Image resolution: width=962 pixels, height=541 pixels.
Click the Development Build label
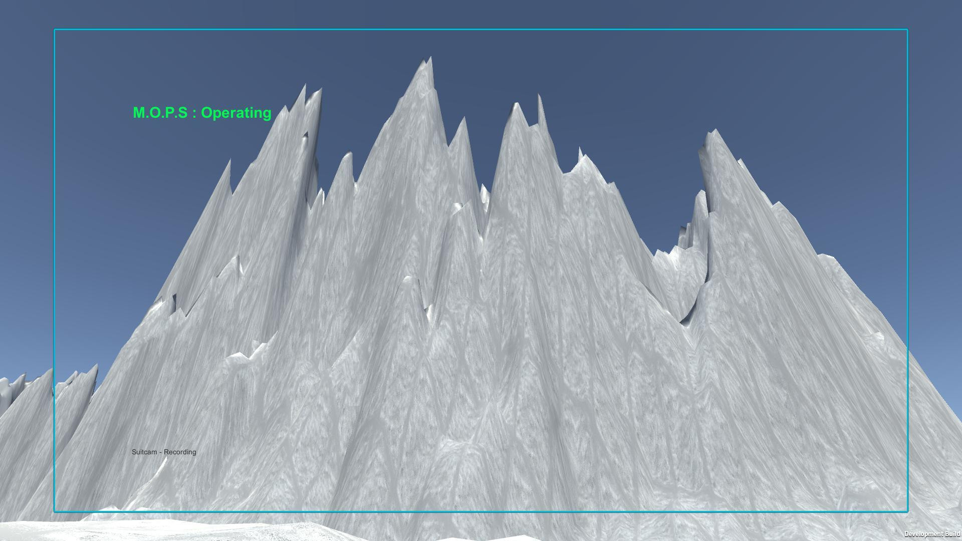click(932, 534)
